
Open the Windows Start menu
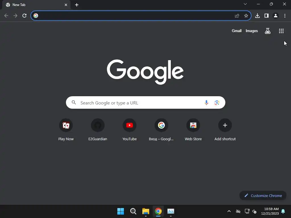tap(120, 211)
